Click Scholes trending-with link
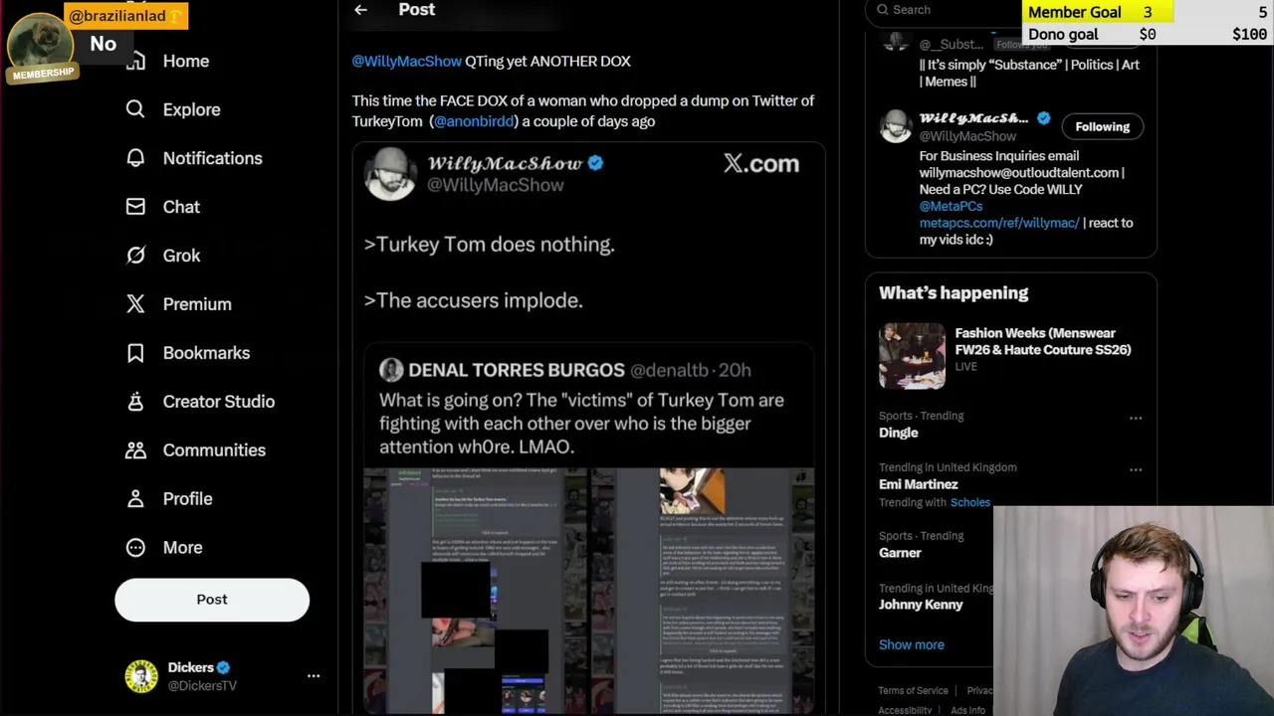Viewport: 1274px width, 716px height. (970, 502)
